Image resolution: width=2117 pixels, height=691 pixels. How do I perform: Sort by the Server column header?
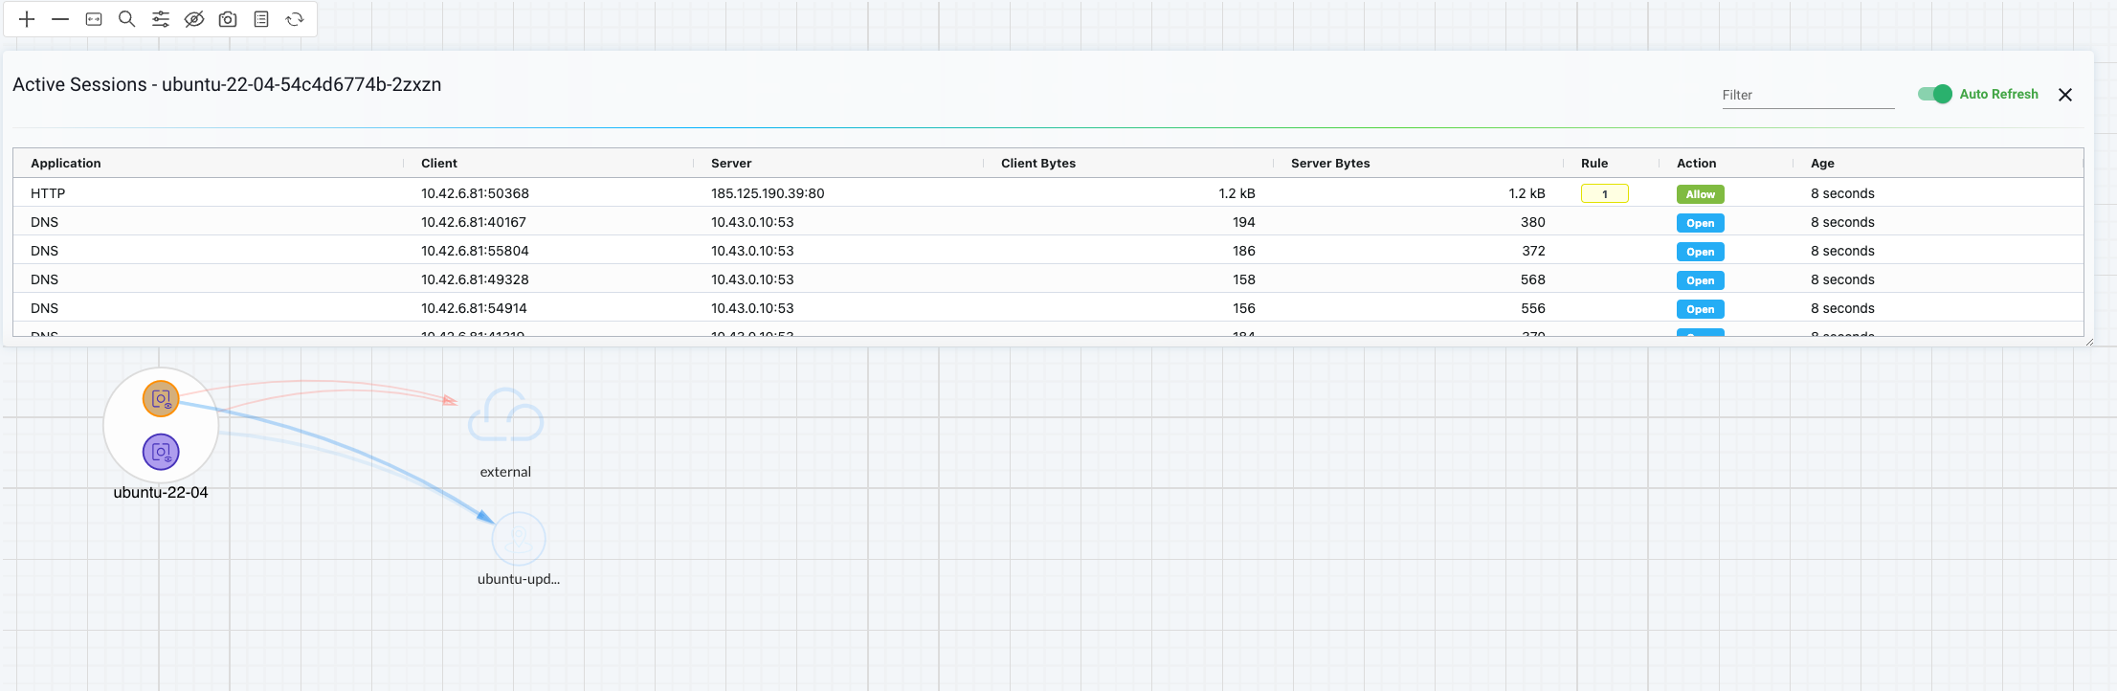tap(731, 164)
